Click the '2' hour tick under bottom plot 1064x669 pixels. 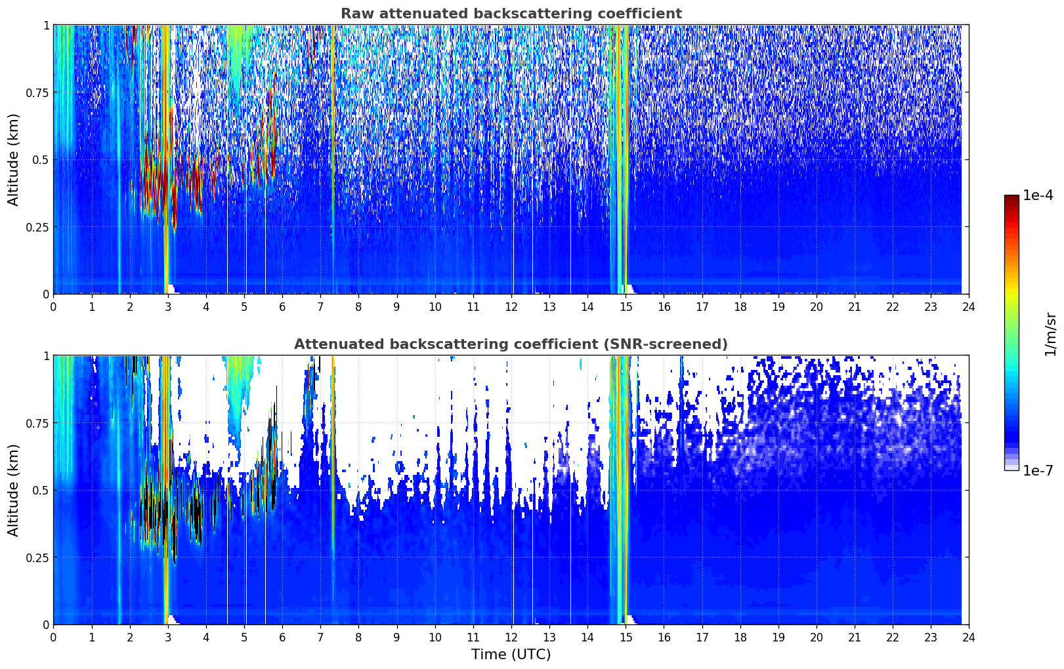tap(130, 637)
